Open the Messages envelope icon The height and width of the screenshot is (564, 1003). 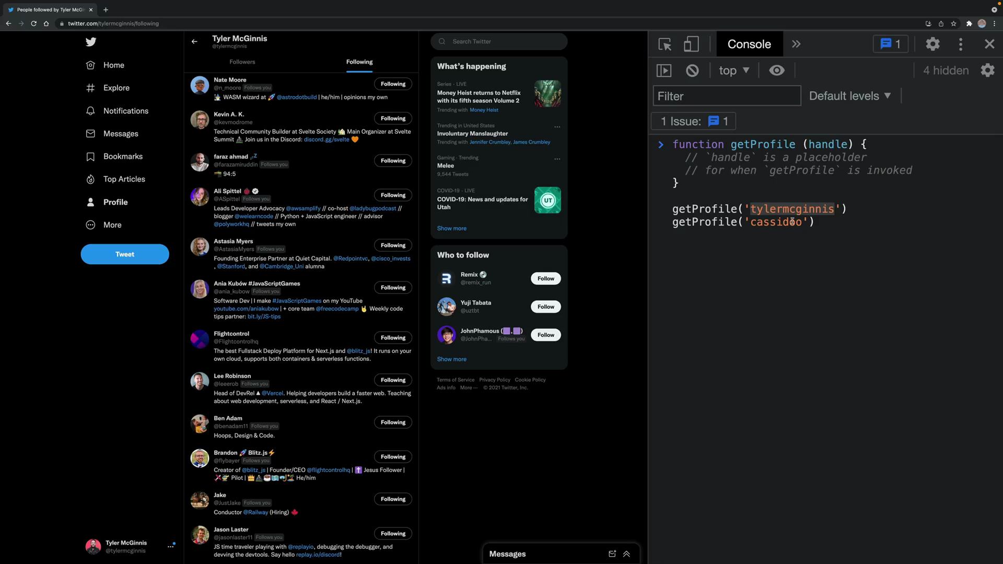click(90, 134)
